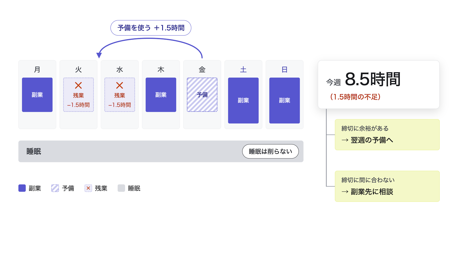This screenshot has width=458, height=258.
Task: Click the 締切に余裕がある condition text
Action: (x=365, y=128)
